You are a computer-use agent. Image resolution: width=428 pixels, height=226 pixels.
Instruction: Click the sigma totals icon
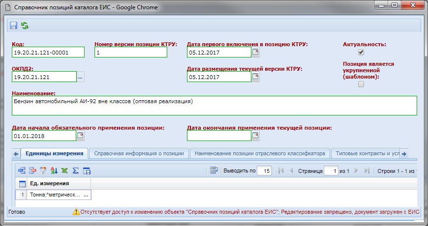coord(76,171)
